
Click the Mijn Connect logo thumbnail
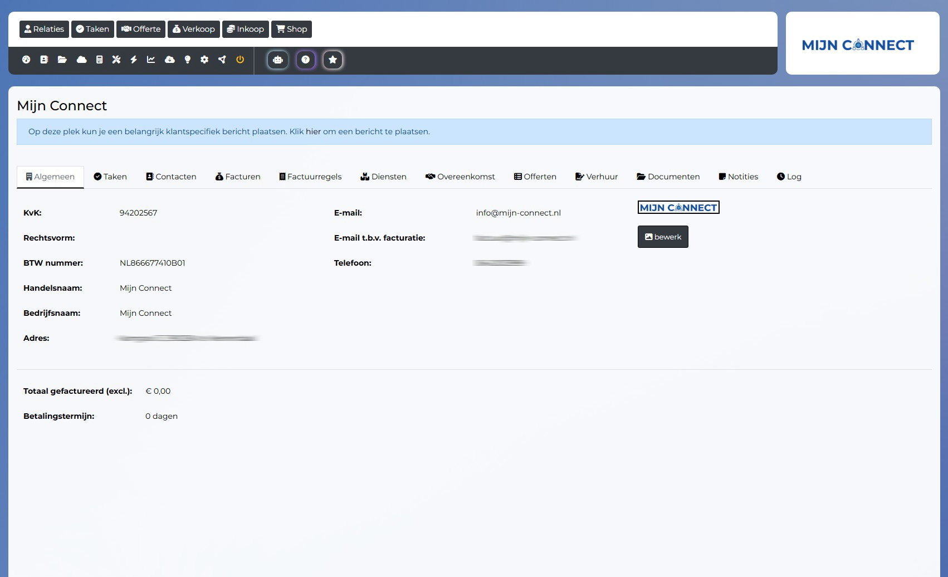point(678,208)
